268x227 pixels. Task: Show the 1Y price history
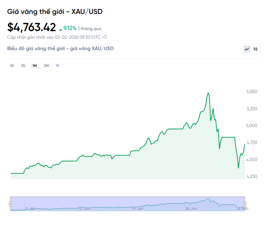tap(58, 66)
